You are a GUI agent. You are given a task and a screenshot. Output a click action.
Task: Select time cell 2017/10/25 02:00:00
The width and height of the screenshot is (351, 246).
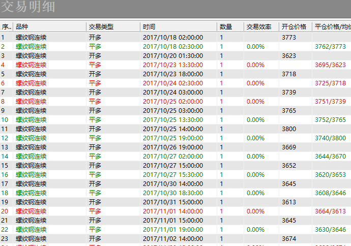pos(173,102)
